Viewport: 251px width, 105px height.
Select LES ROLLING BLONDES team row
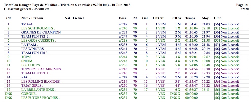41,82
